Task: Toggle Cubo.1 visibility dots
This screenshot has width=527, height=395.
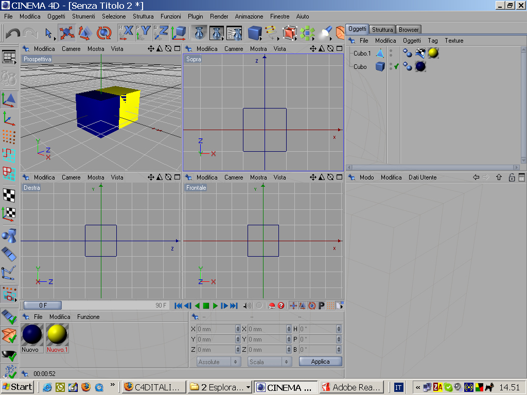Action: click(391, 53)
